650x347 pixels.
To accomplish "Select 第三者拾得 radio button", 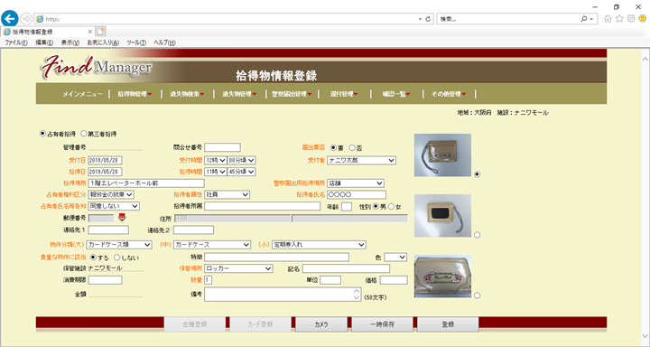I will (83, 134).
